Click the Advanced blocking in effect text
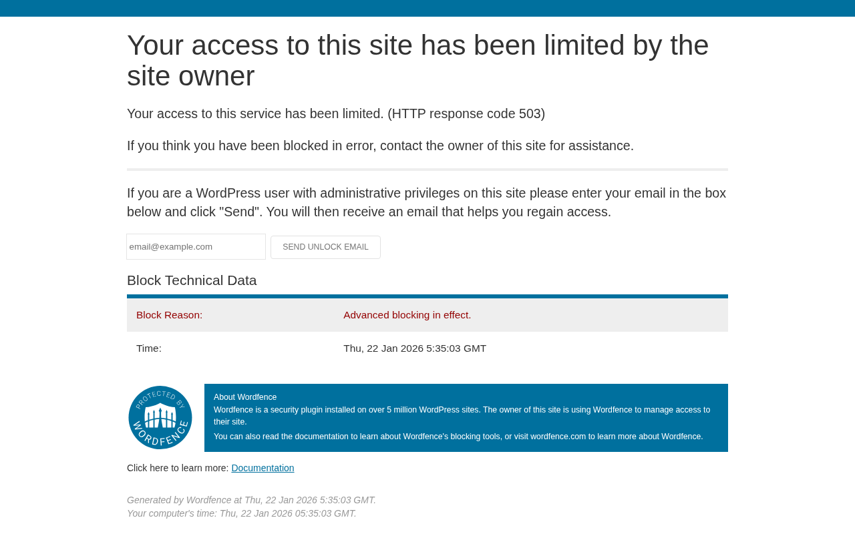The height and width of the screenshot is (534, 855). coord(407,315)
